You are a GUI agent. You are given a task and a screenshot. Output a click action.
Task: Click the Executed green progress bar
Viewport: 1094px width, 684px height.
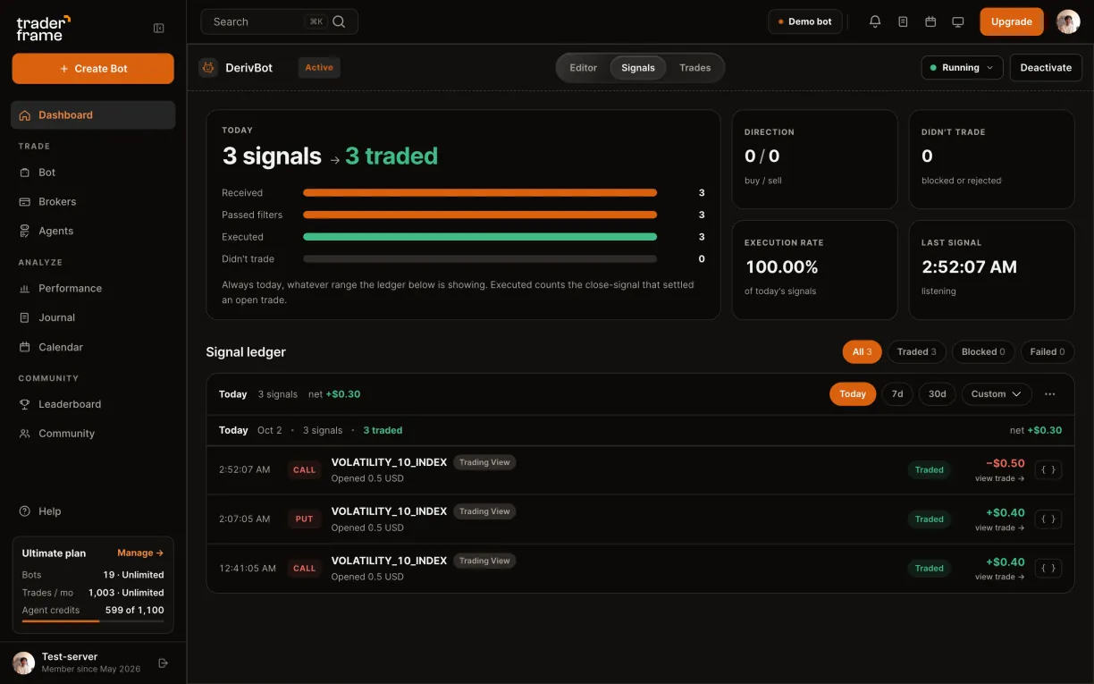[480, 237]
